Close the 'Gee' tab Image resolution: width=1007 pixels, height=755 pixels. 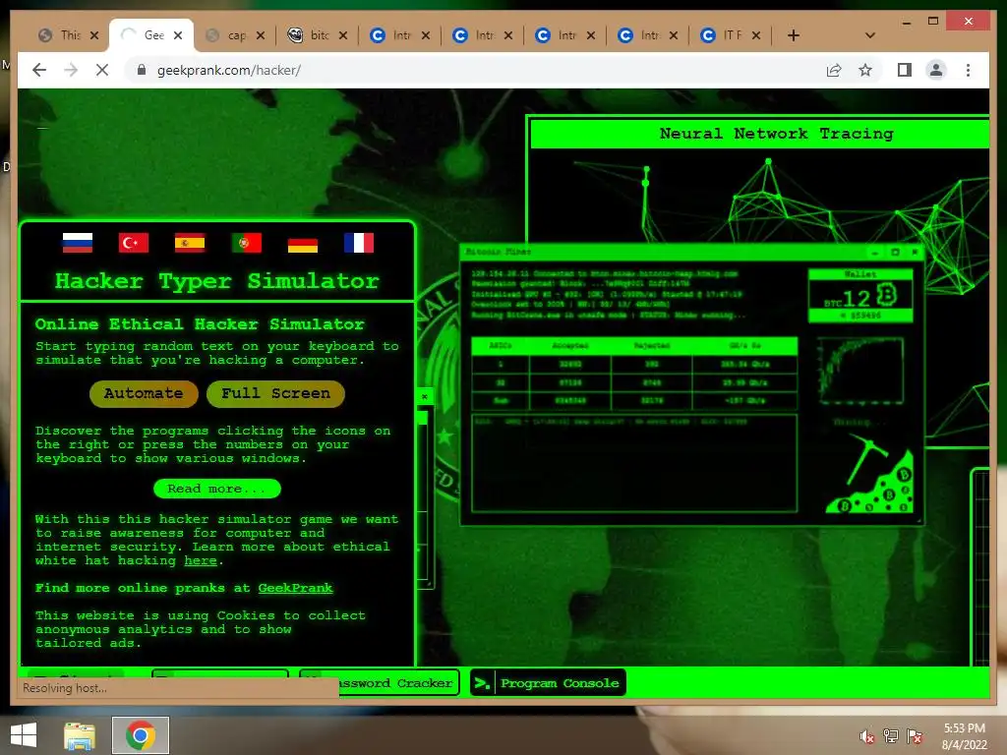[x=178, y=35]
